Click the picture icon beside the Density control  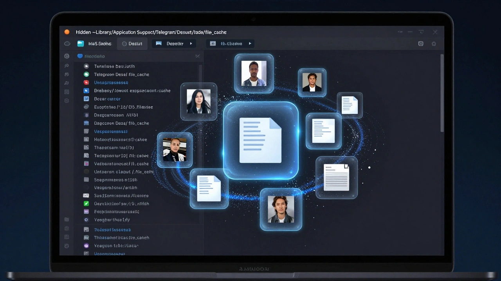[159, 43]
